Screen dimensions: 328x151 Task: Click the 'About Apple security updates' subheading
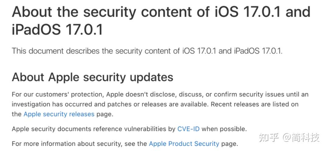[x=92, y=77]
